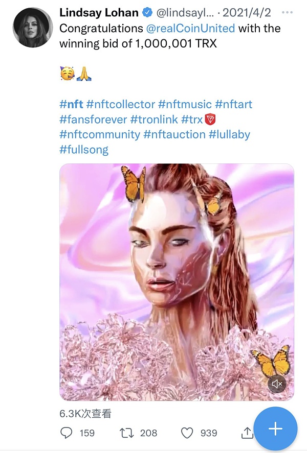Unmute the video with speaker icon
This screenshot has width=307, height=453.
277,384
